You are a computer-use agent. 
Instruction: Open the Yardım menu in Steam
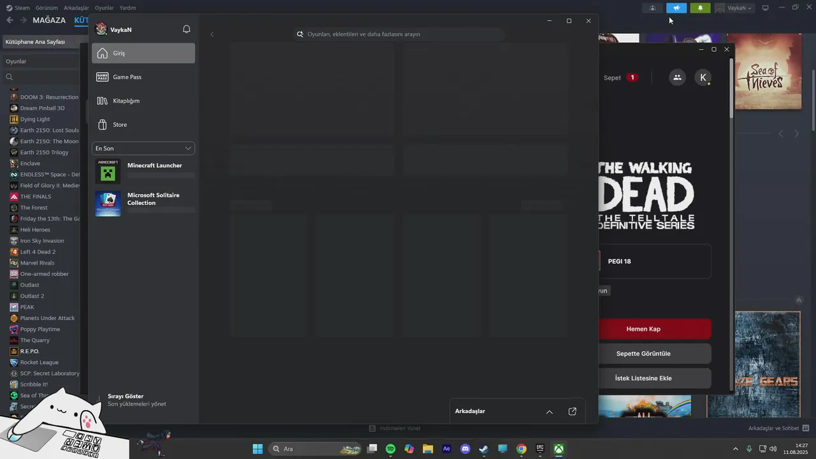point(127,8)
